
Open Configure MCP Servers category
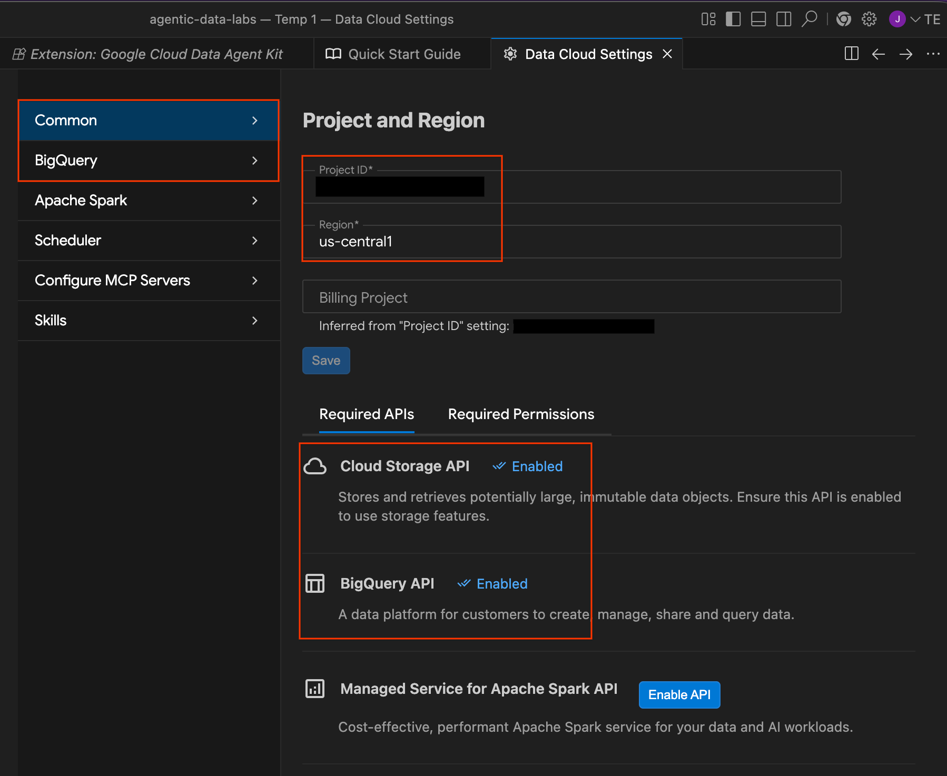click(x=149, y=280)
